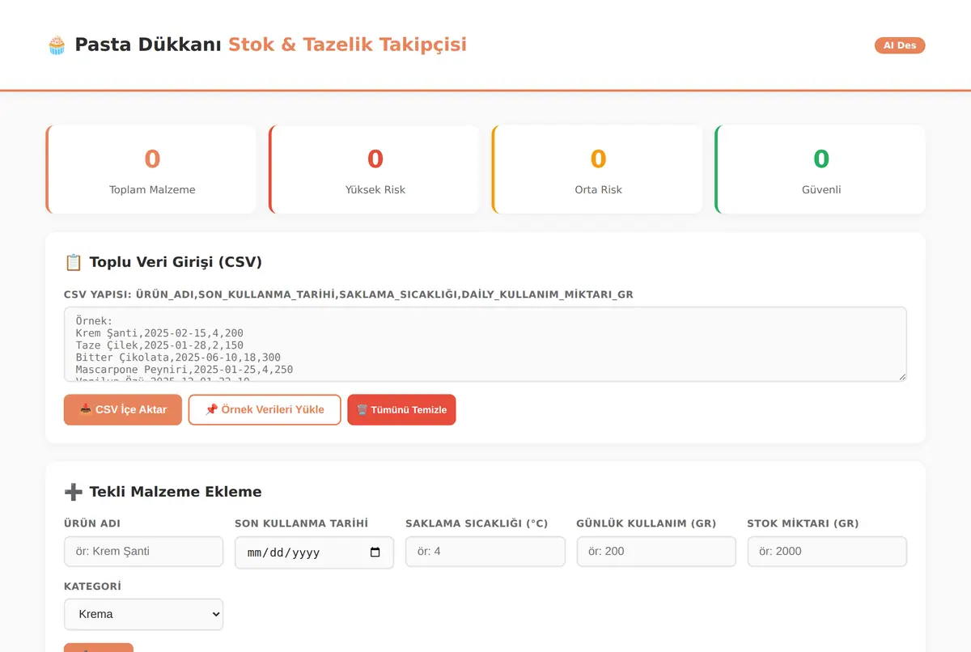Click the Güvenli stat card
Screen dimensions: 971x652
820,169
